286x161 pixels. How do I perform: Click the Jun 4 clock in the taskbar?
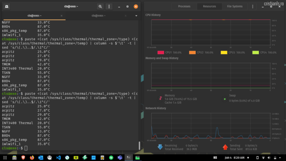pos(235,158)
